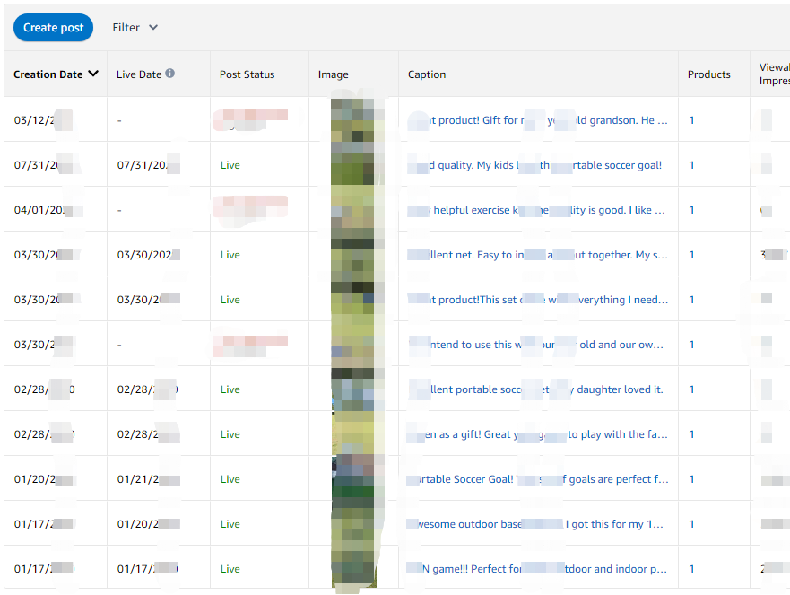The height and width of the screenshot is (595, 790).
Task: Open the grandson gift caption link
Action: (538, 120)
